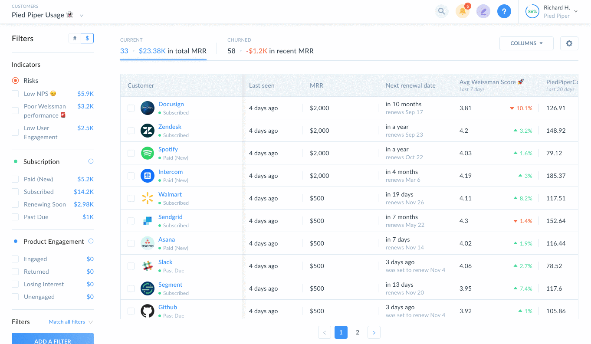Switch filters to $ amount mode
This screenshot has height=344, width=591.
pyautogui.click(x=87, y=38)
